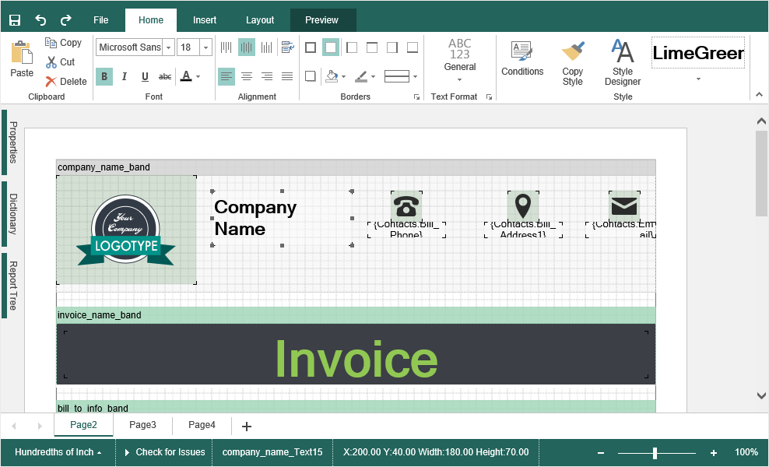Click the Paste clipboard icon

point(22,54)
